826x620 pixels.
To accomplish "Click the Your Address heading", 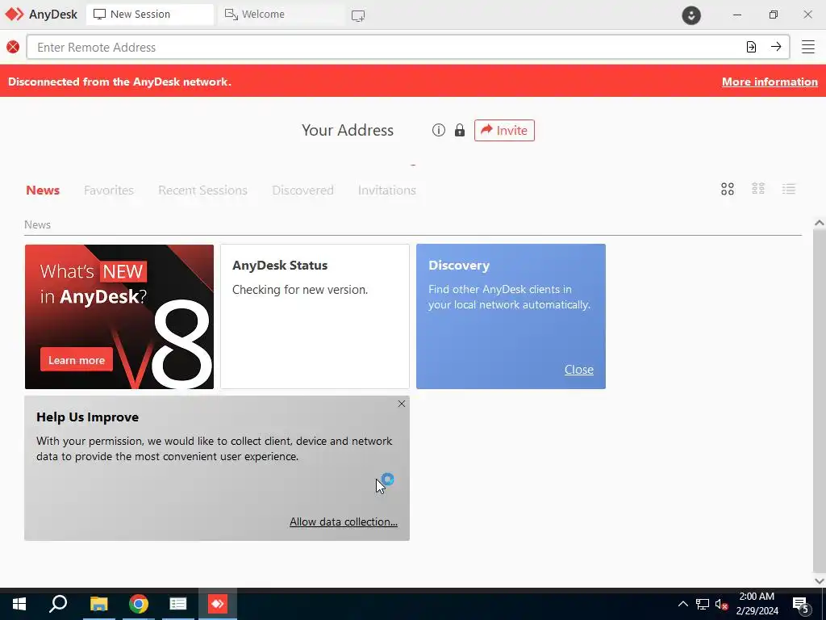I will click(347, 130).
